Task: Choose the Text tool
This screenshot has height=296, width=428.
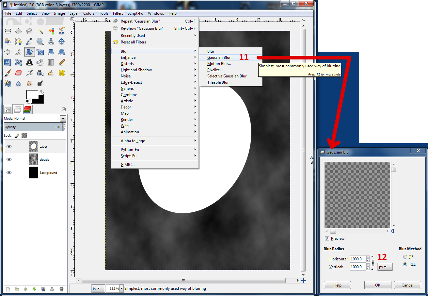Action: 29,62
